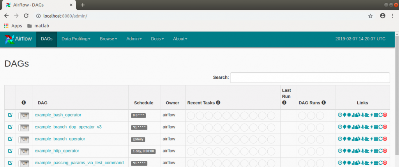The image size is (399, 167).
Task: Delete the example_branch_dop_operator_v3 DAG
Action: pos(385,127)
